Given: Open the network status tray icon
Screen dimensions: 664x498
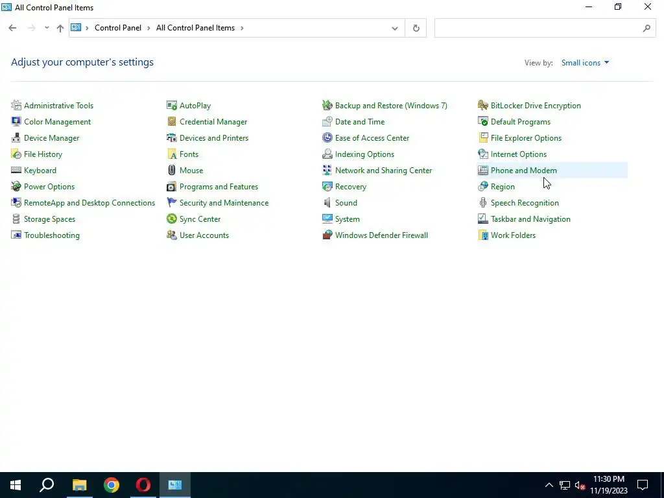Looking at the screenshot, I should 565,485.
